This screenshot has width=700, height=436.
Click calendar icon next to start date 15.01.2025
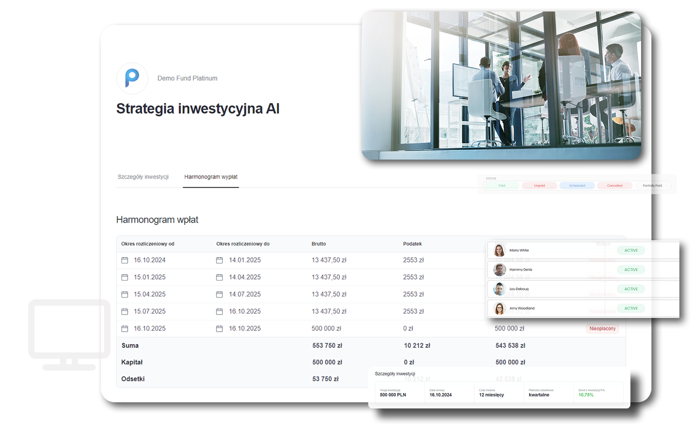(x=125, y=277)
